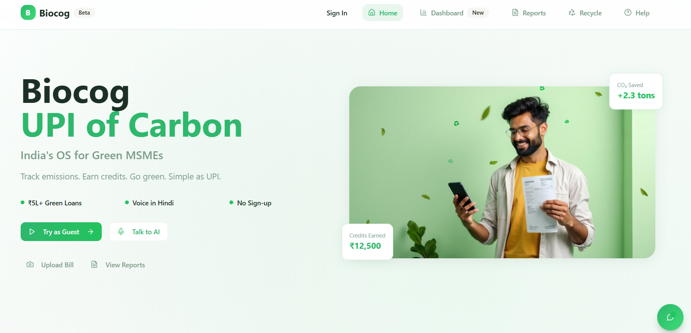
Task: Click the Talk to AI button
Action: [x=139, y=232]
